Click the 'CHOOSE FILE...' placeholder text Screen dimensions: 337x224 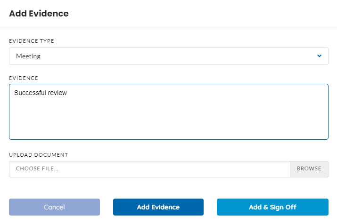pos(37,168)
